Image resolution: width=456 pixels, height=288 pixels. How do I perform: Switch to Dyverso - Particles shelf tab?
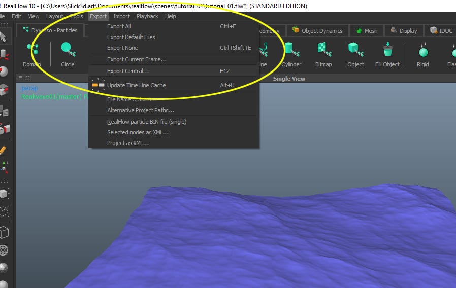point(50,30)
